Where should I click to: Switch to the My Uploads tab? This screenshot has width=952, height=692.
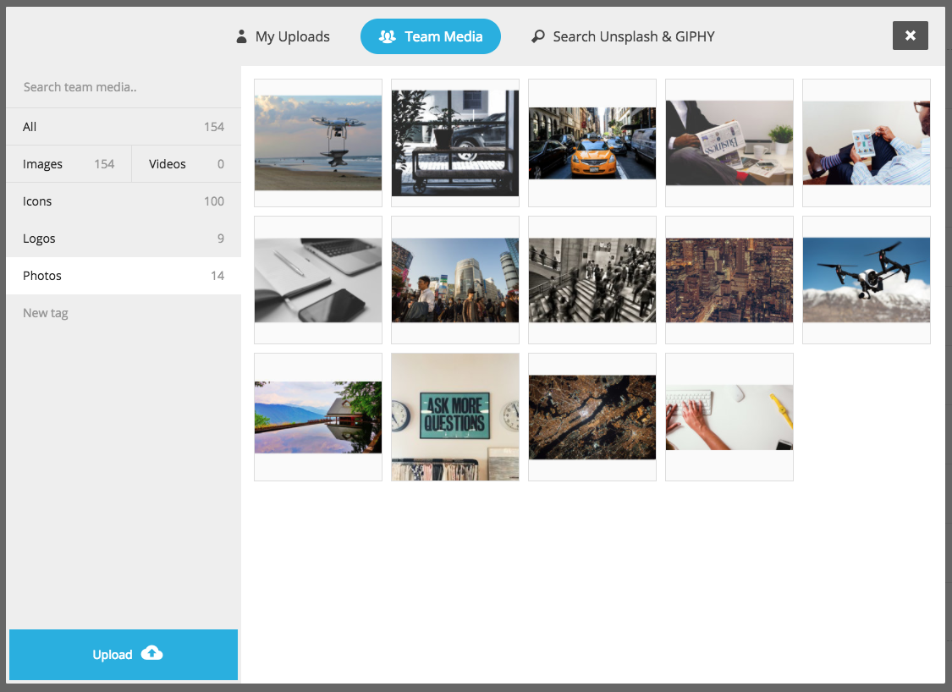coord(283,36)
